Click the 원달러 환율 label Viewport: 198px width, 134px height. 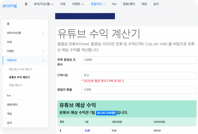click(x=65, y=90)
